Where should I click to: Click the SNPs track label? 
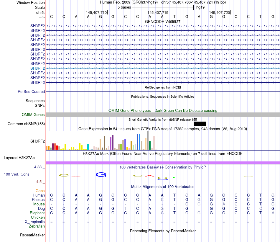[40, 106]
